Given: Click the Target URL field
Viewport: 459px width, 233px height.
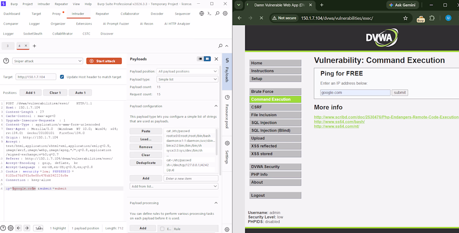Looking at the screenshot, I should (x=36, y=77).
